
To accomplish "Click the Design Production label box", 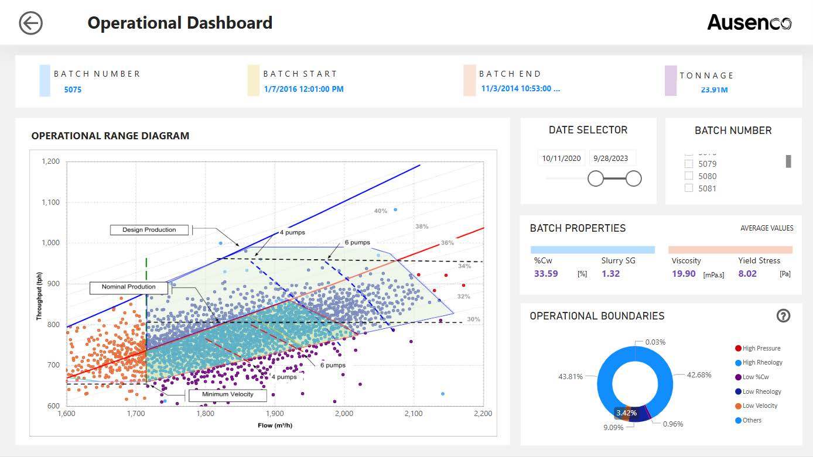I will [x=149, y=230].
